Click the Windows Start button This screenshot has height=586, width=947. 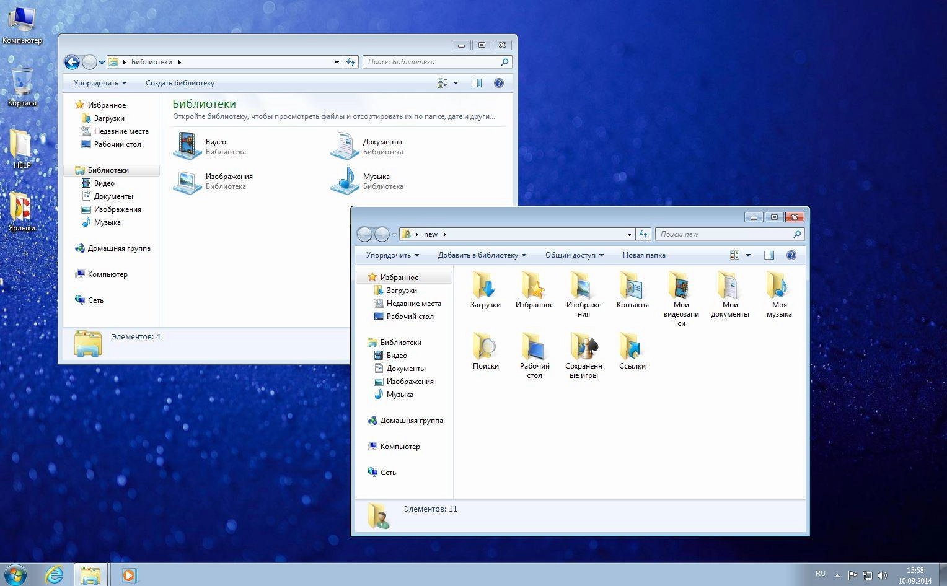click(15, 574)
